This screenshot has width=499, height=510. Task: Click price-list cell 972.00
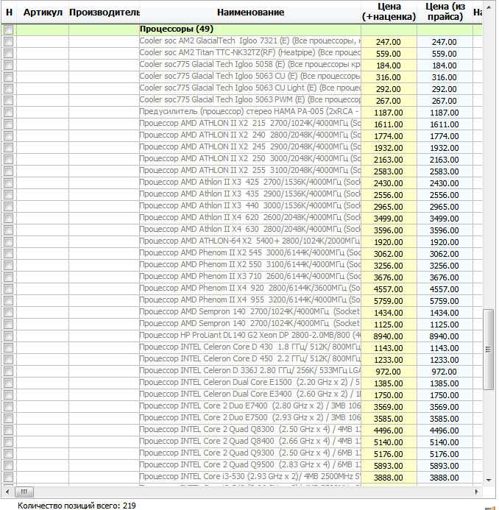(x=445, y=372)
